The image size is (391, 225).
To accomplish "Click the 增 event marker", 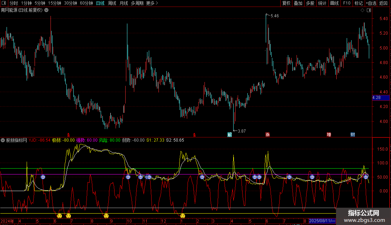I will point(329,135).
